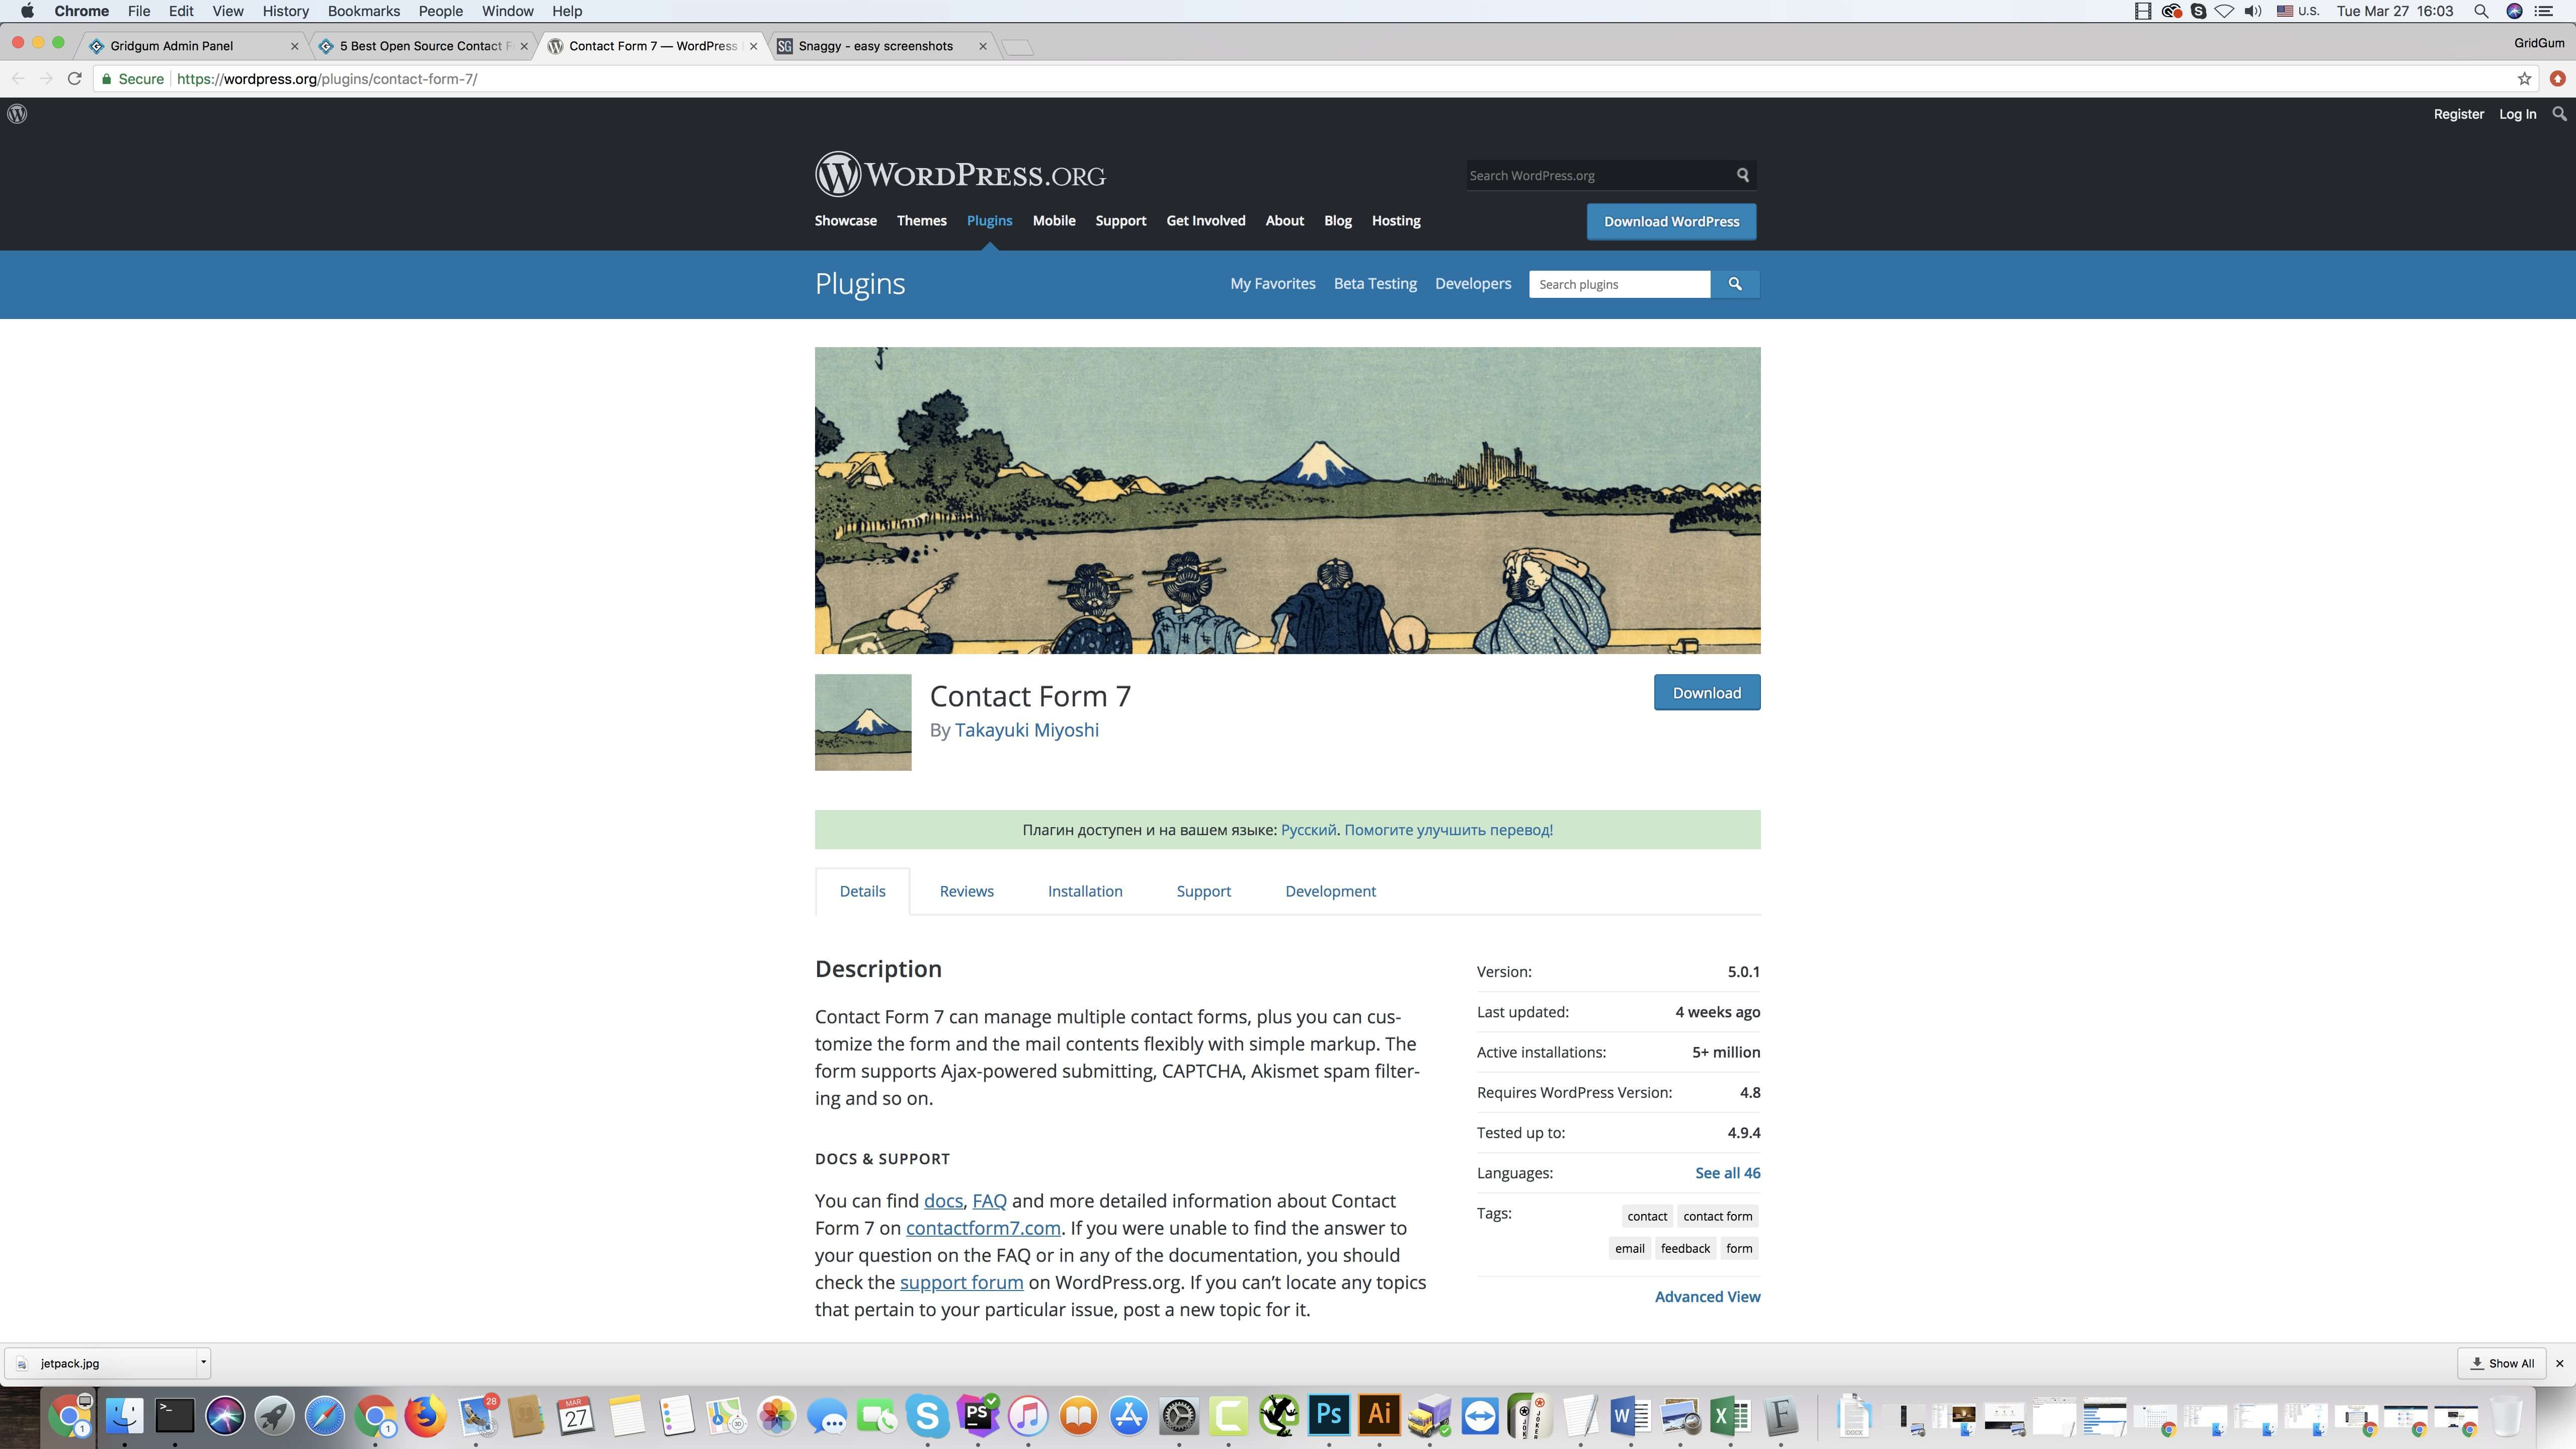
Task: Open Hosting in the WordPress navigation
Action: pyautogui.click(x=1395, y=221)
